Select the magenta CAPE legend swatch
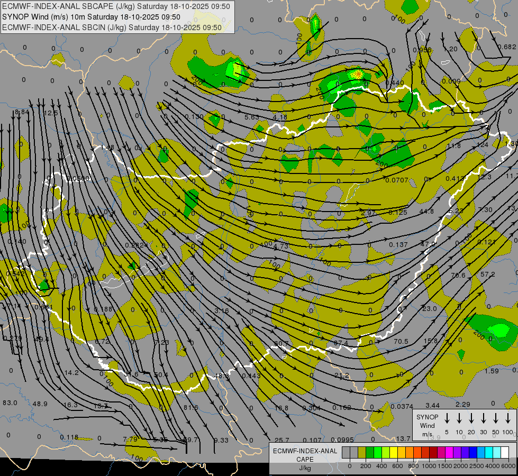The width and height of the screenshot is (518, 476). (x=449, y=453)
